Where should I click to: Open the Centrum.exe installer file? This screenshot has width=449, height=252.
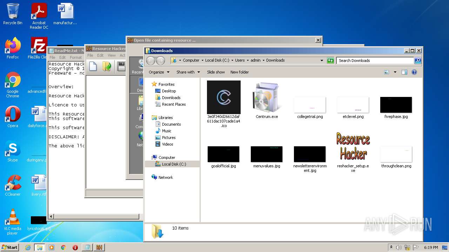[267, 100]
